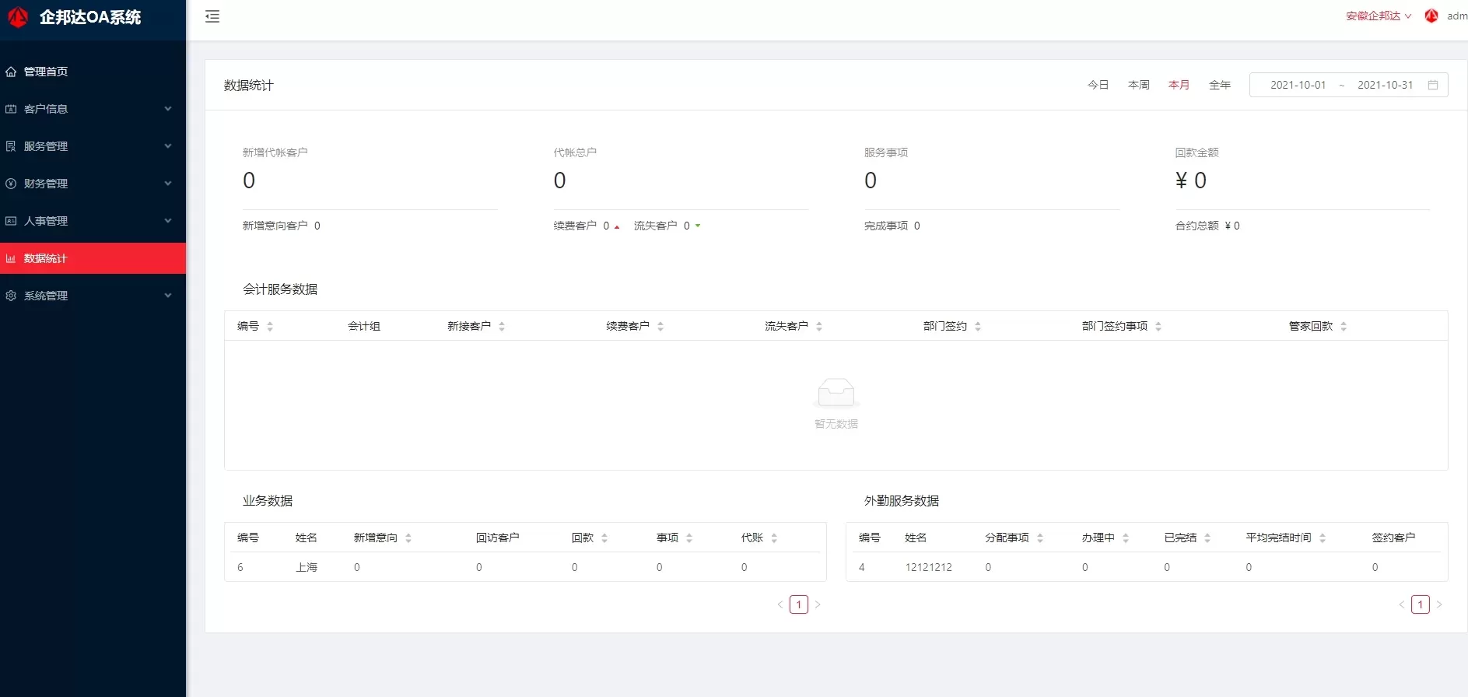
Task: Switch the date filter to 今日
Action: pyautogui.click(x=1098, y=85)
